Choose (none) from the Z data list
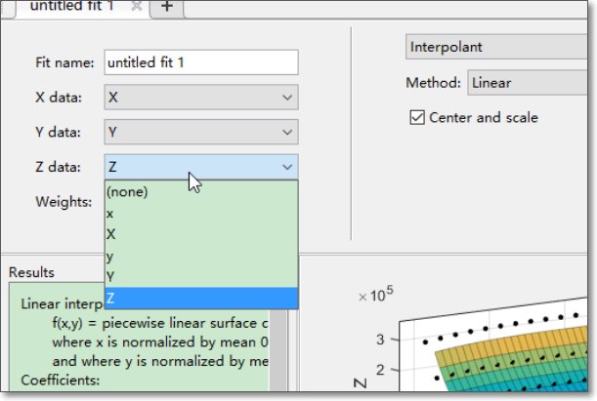The height and width of the screenshot is (401, 597). click(x=127, y=192)
